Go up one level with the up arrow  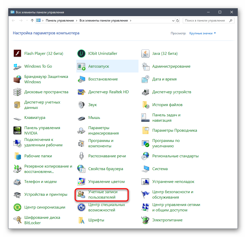coord(32,20)
